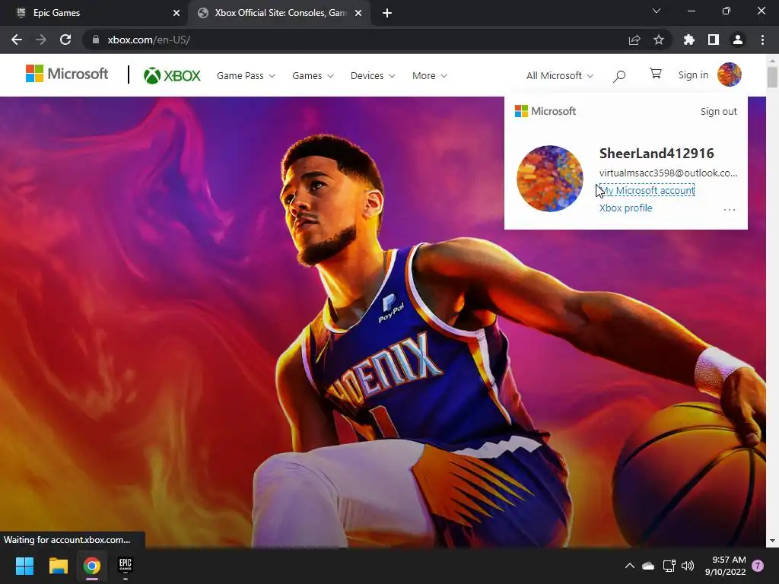Viewport: 779px width, 584px height.
Task: Click browser forward arrow
Action: click(x=41, y=40)
